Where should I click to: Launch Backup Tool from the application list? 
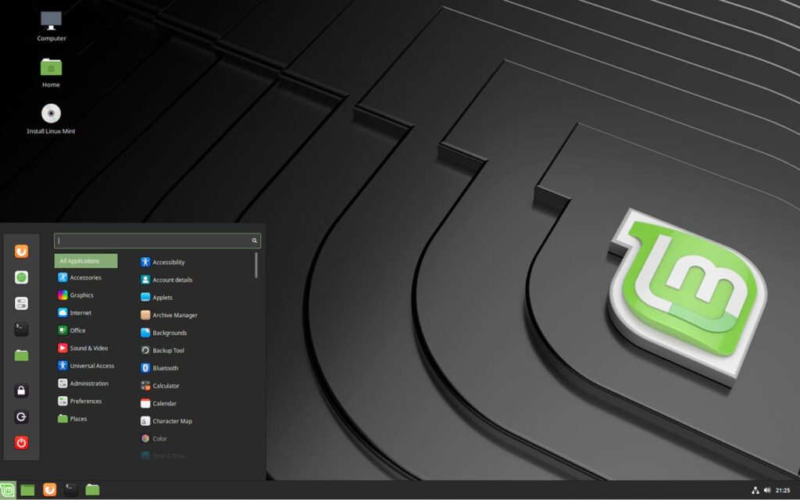162,351
